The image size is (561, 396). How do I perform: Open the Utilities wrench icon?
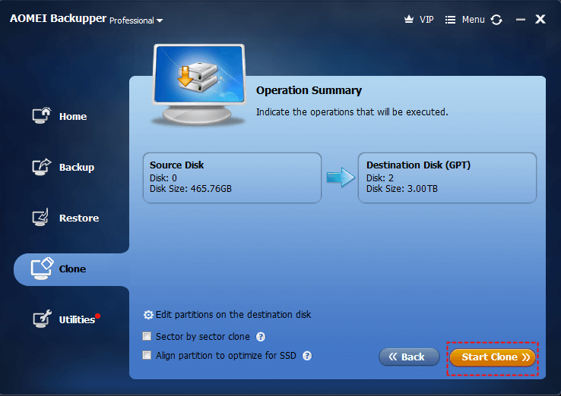[x=42, y=319]
